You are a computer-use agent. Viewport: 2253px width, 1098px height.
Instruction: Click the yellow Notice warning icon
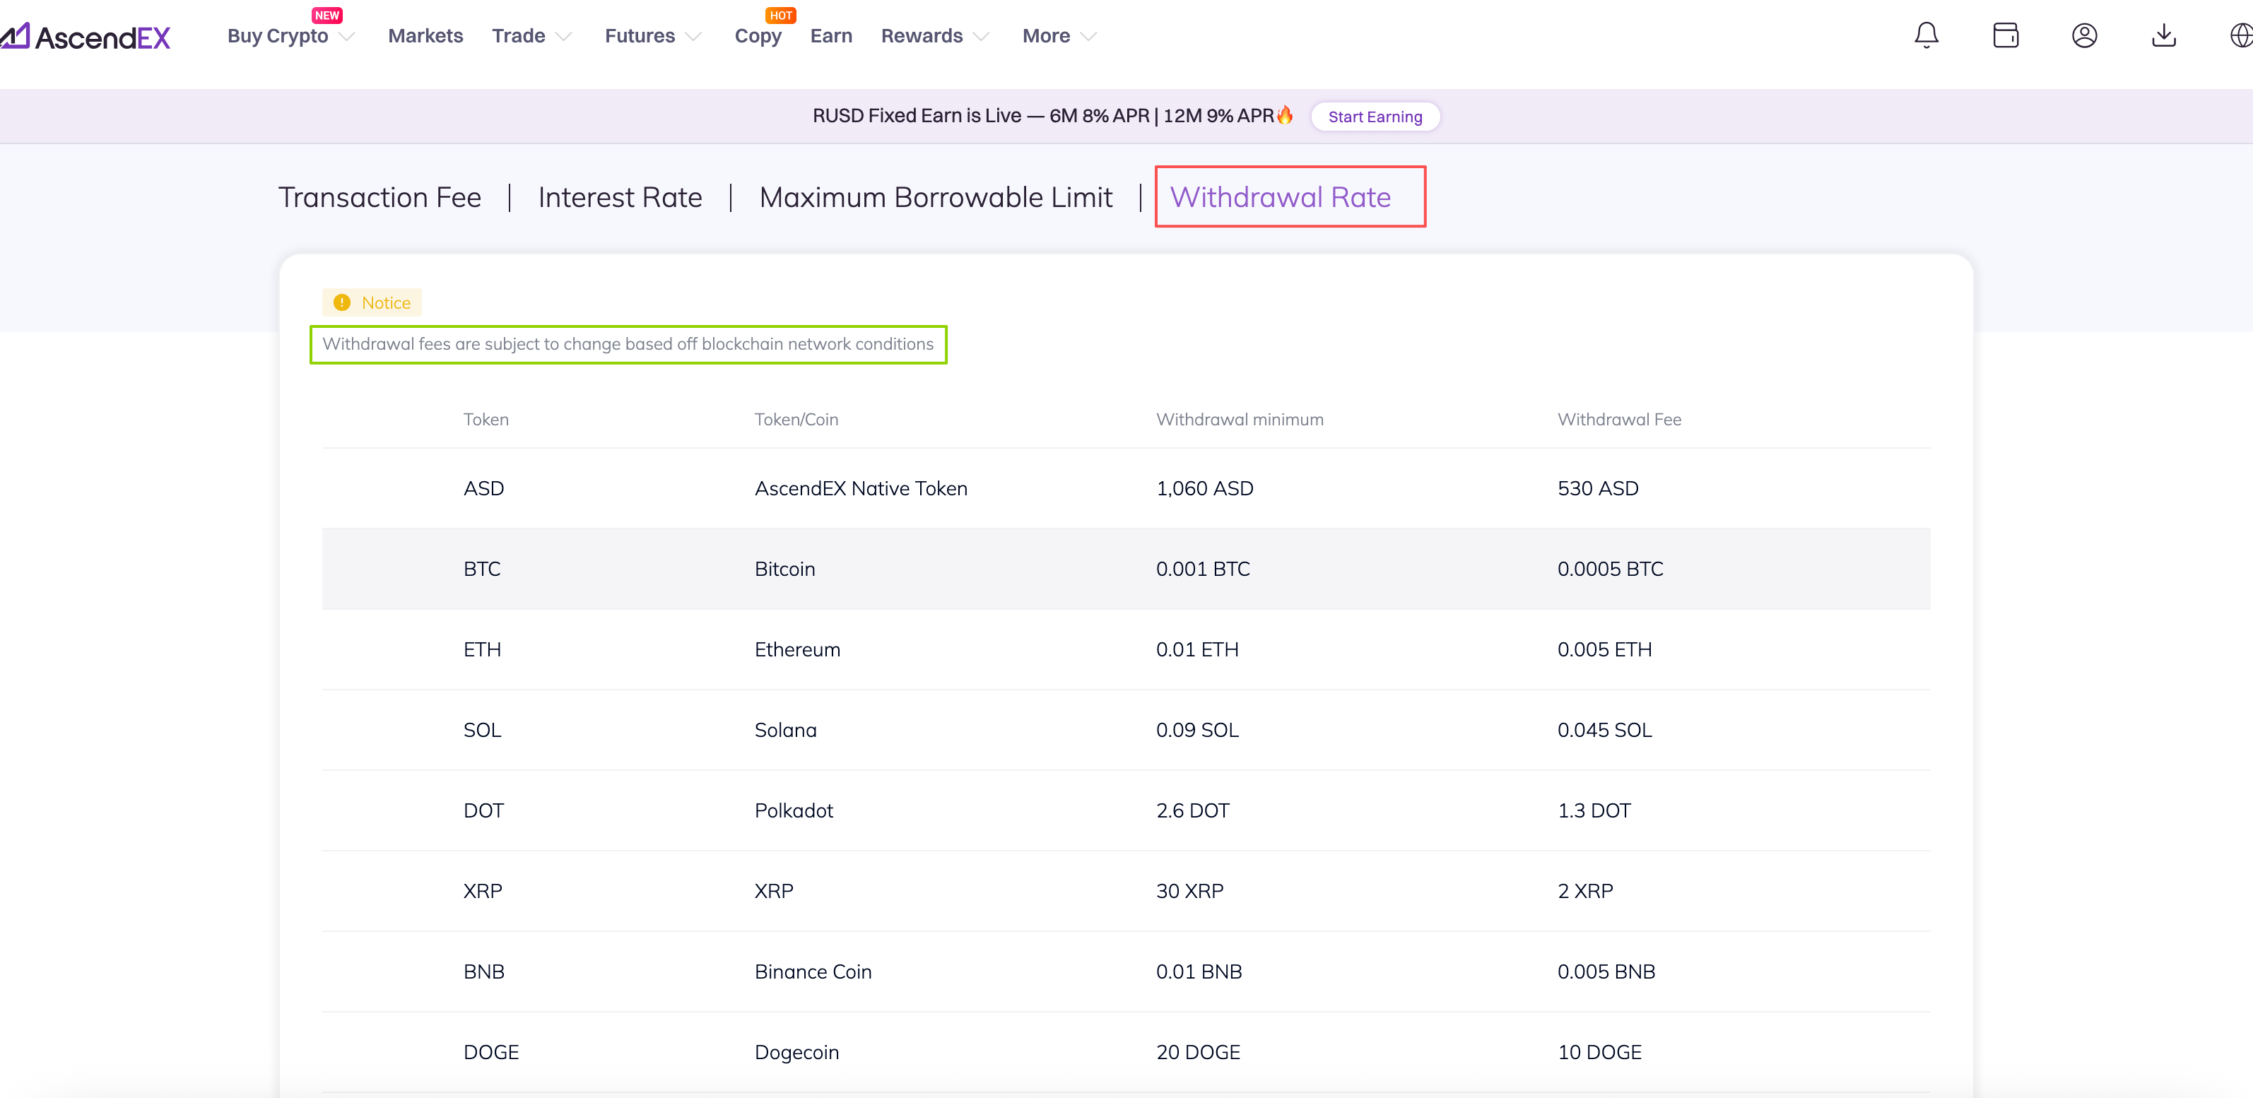tap(342, 302)
